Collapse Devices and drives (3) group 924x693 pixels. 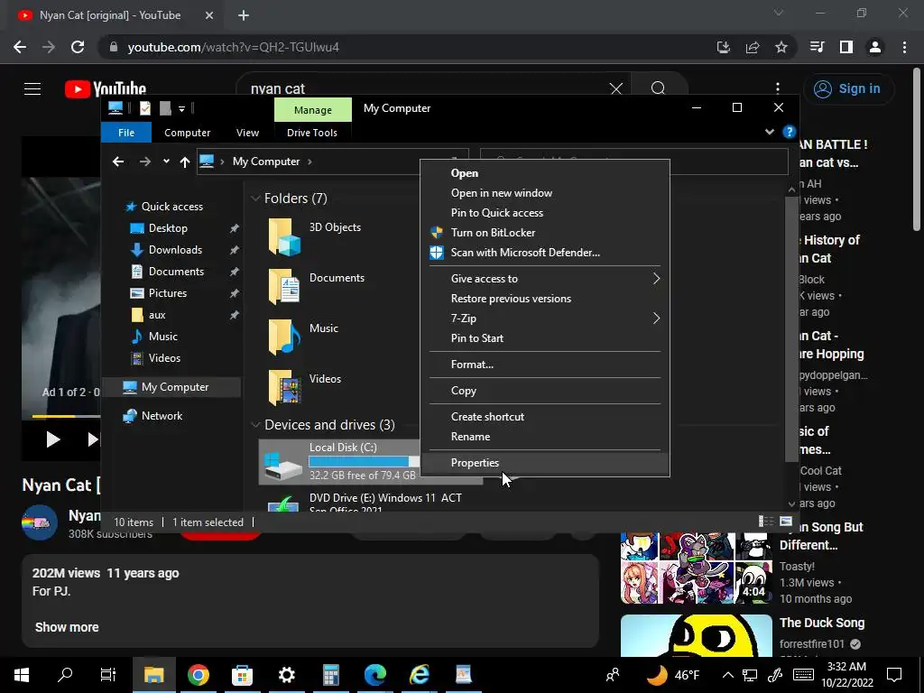click(x=255, y=425)
